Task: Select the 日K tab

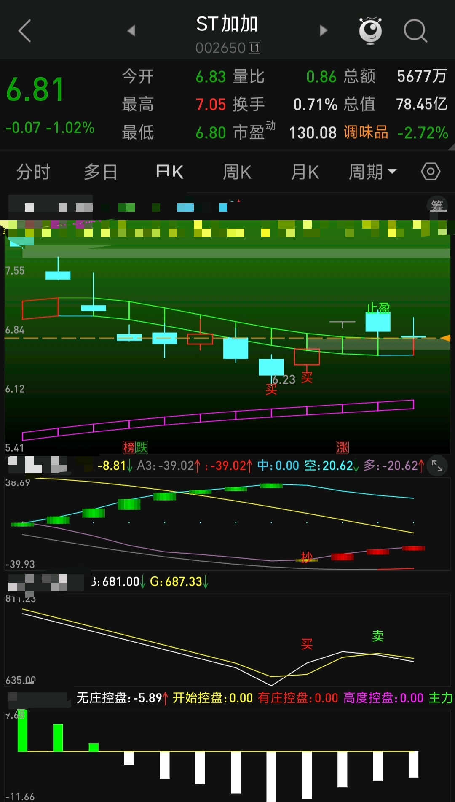Action: coord(169,172)
